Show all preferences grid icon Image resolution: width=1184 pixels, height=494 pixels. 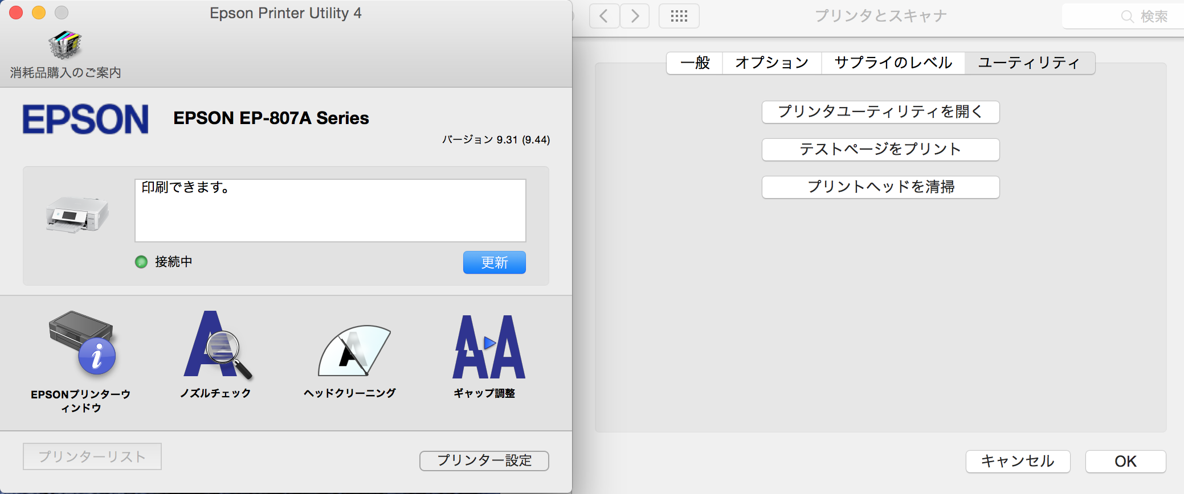click(679, 16)
